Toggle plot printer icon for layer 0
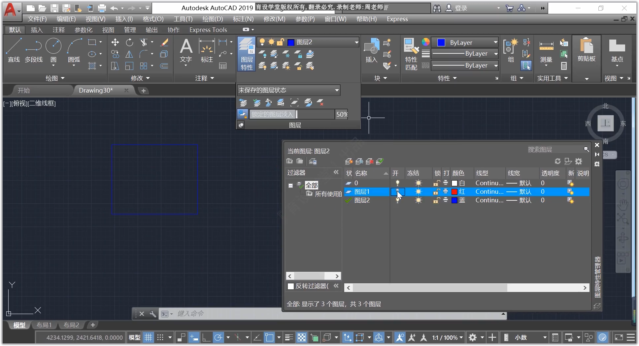This screenshot has height=346, width=639. point(446,183)
